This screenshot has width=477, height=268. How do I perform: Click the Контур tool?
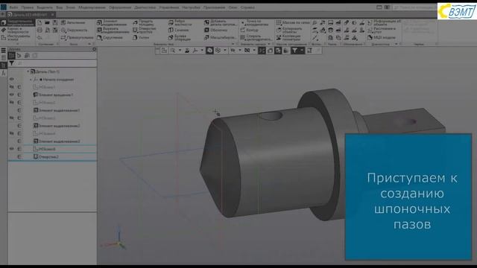pos(249,30)
